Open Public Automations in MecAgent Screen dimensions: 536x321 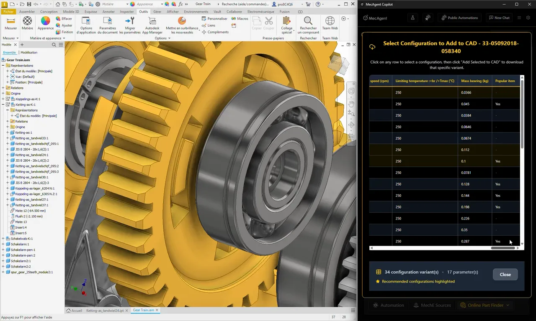click(459, 18)
